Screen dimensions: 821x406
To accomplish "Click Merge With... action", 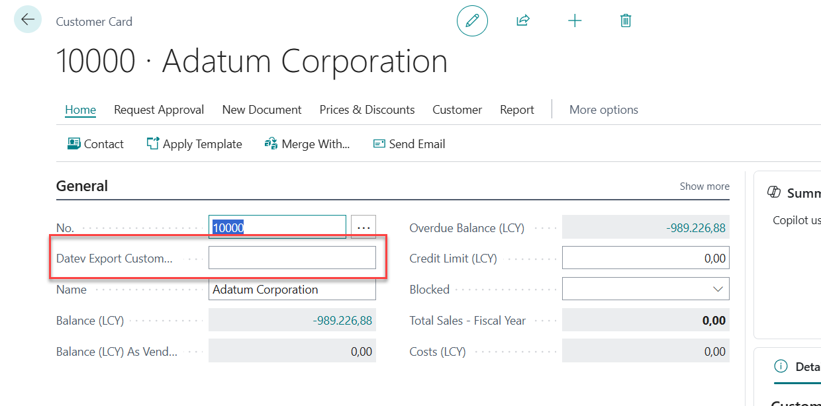I will tap(307, 144).
